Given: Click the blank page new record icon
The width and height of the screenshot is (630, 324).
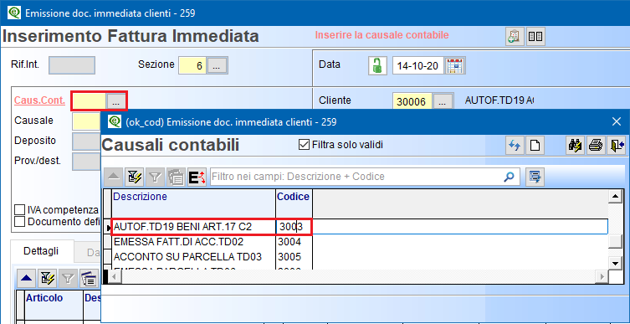Looking at the screenshot, I should (x=535, y=146).
